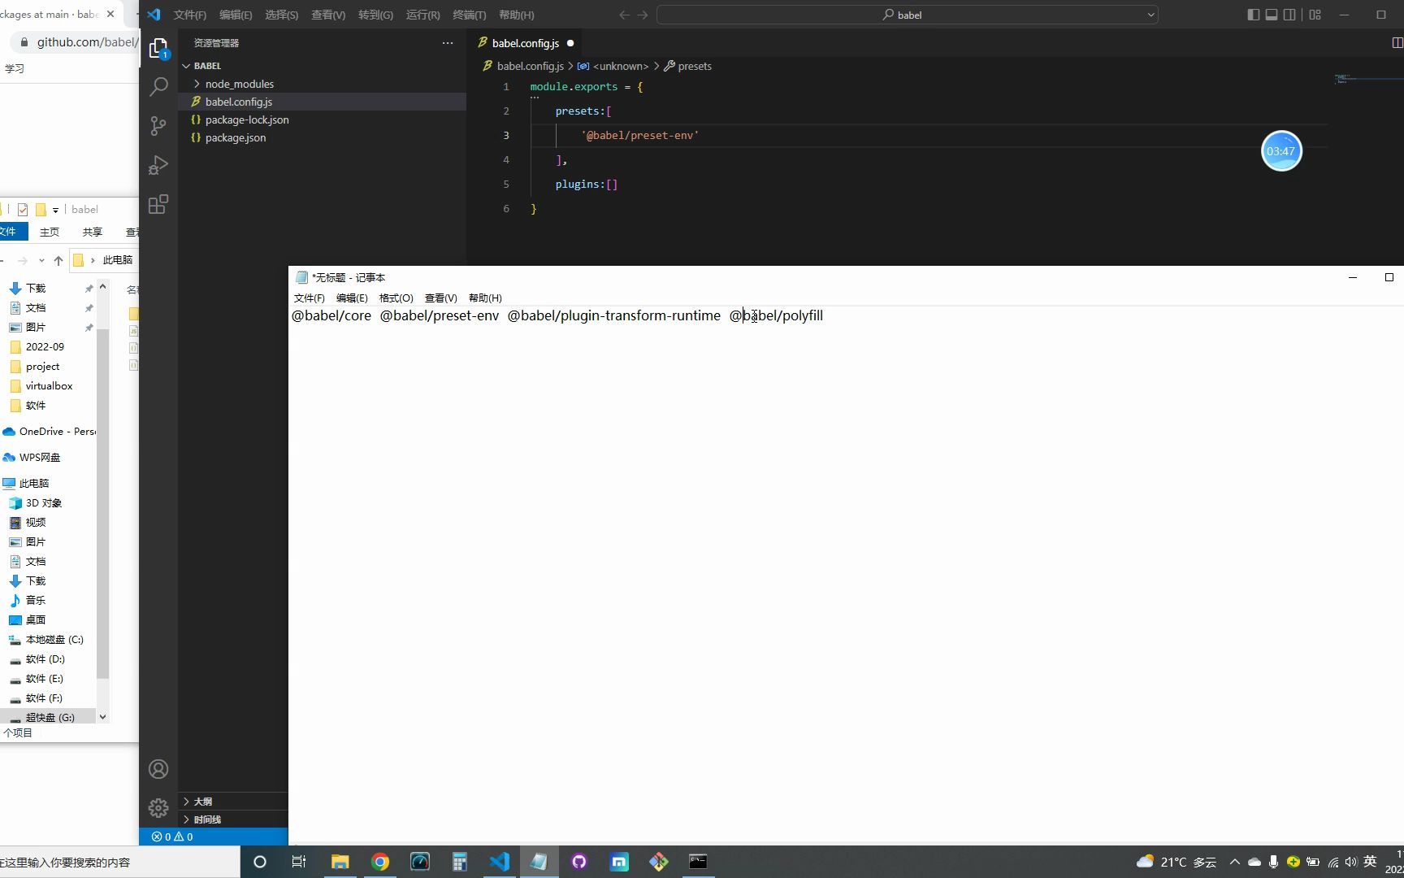Open the VS Code Explorer view icon
Screen dimensions: 1404x878
coord(158,48)
